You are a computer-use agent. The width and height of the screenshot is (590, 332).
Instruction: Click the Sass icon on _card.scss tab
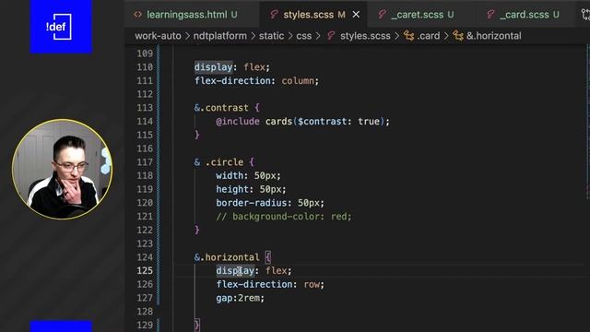tap(490, 15)
